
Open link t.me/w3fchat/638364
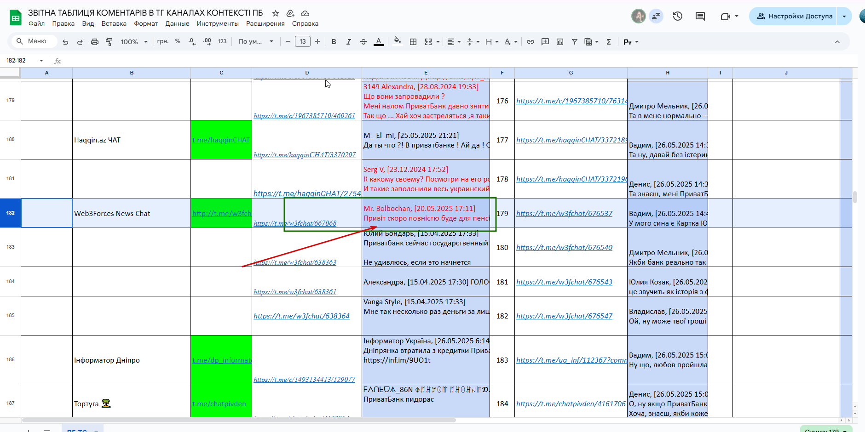pos(301,316)
